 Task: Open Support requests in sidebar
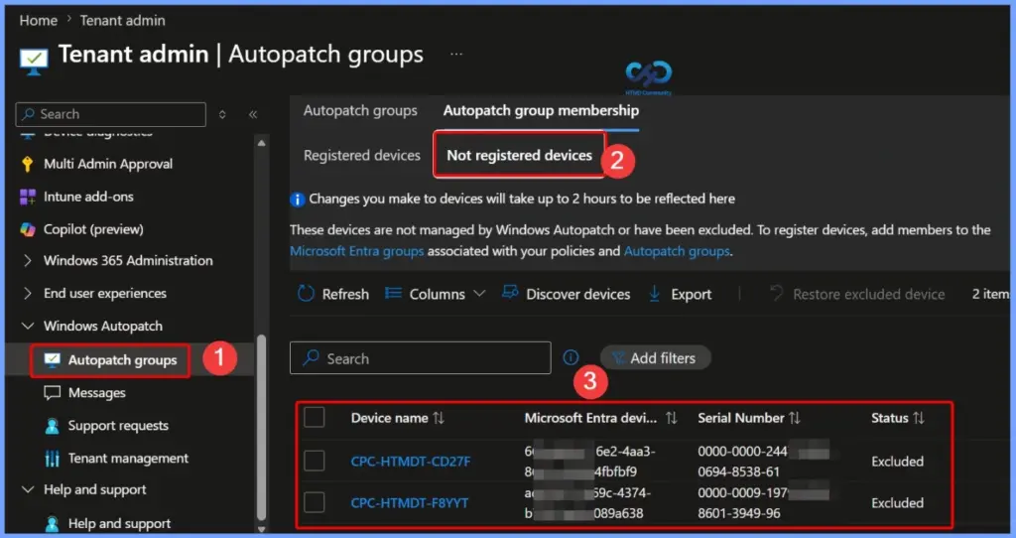click(x=118, y=426)
